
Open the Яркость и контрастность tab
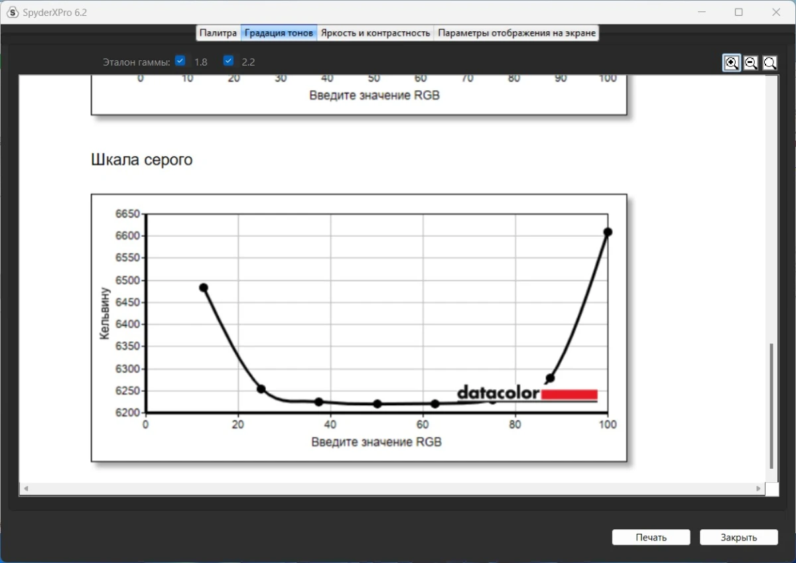[375, 33]
